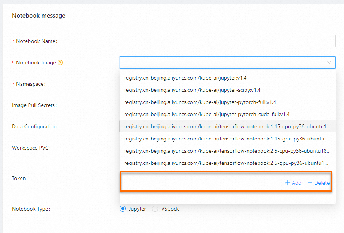This screenshot has width=344, height=233.
Task: Select tensorflow-notebook:2.5-gpu-py36 image option
Action: click(x=227, y=163)
